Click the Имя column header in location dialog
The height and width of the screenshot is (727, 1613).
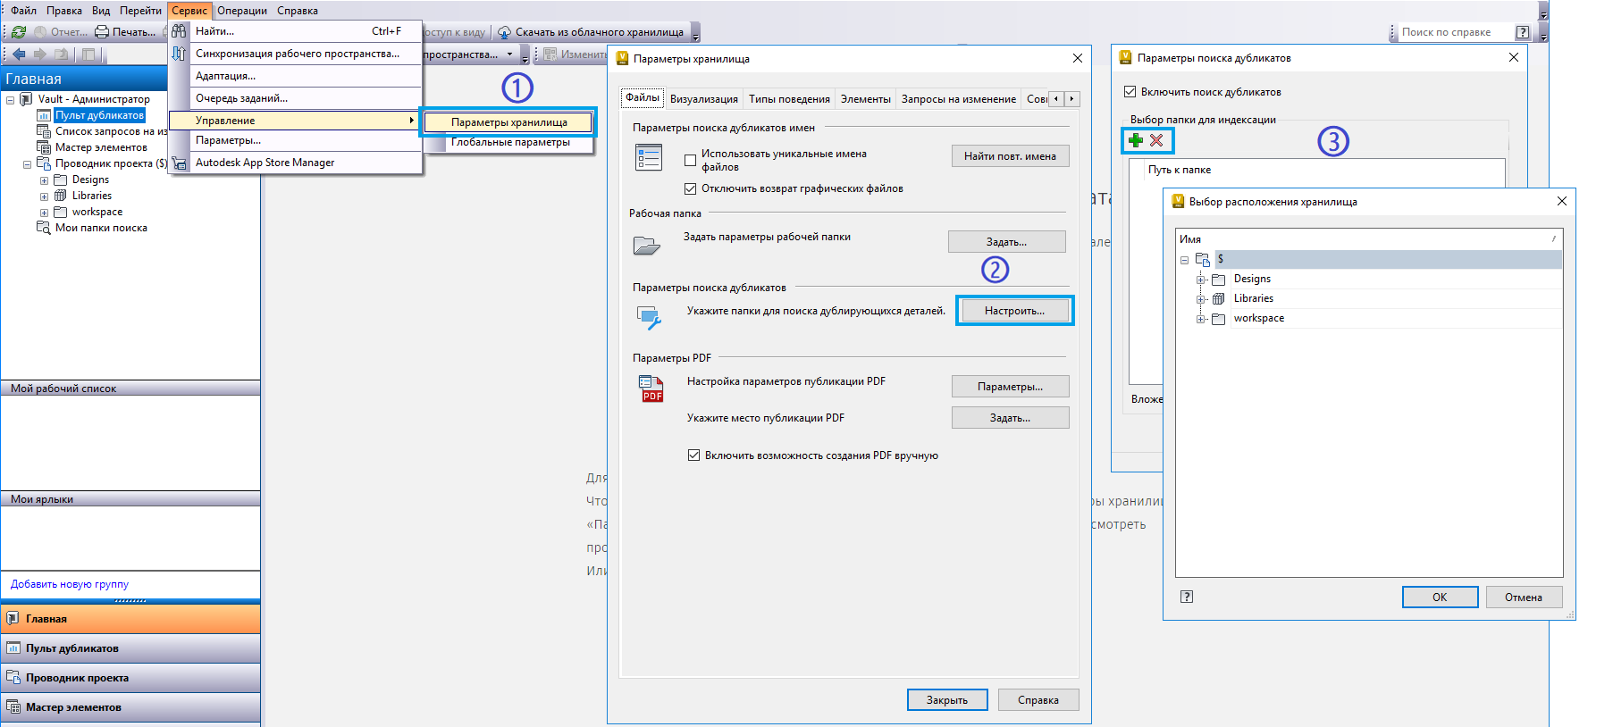(1369, 239)
